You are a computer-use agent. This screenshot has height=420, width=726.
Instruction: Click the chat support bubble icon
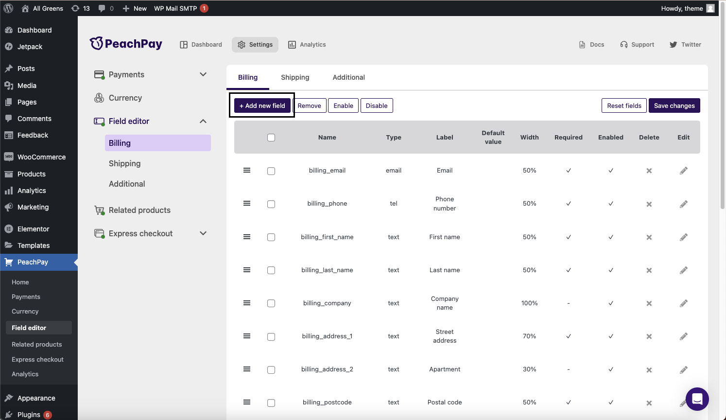pyautogui.click(x=697, y=399)
